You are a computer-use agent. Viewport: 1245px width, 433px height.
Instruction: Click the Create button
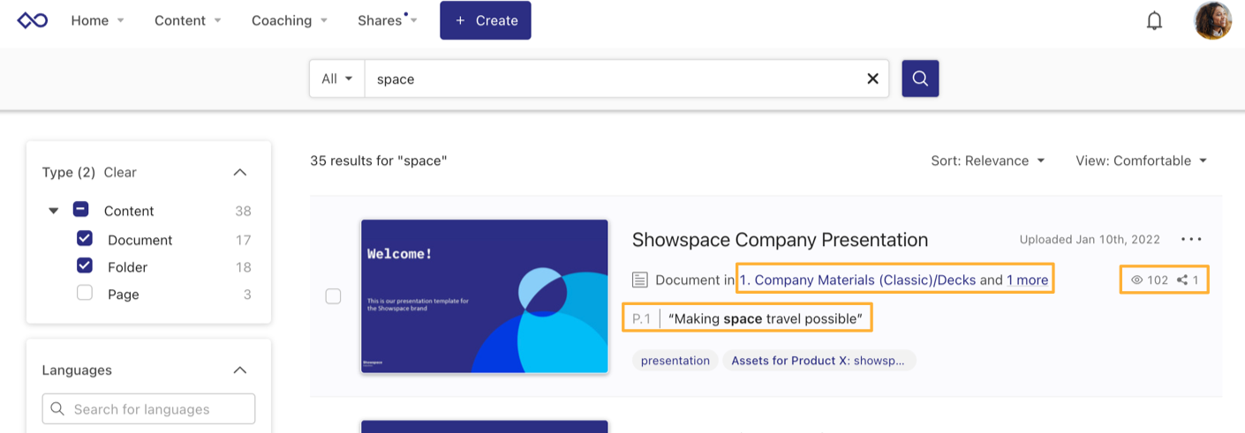coord(486,20)
